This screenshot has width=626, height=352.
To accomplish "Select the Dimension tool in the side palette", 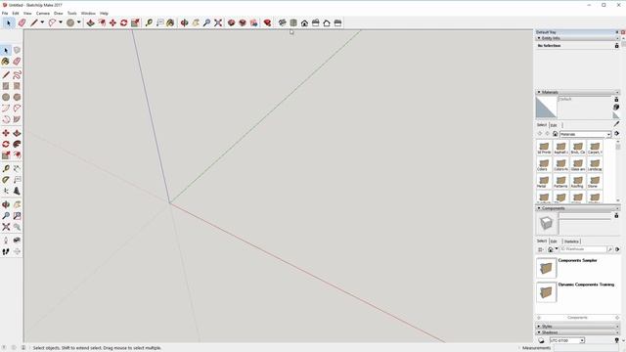I will point(17,169).
